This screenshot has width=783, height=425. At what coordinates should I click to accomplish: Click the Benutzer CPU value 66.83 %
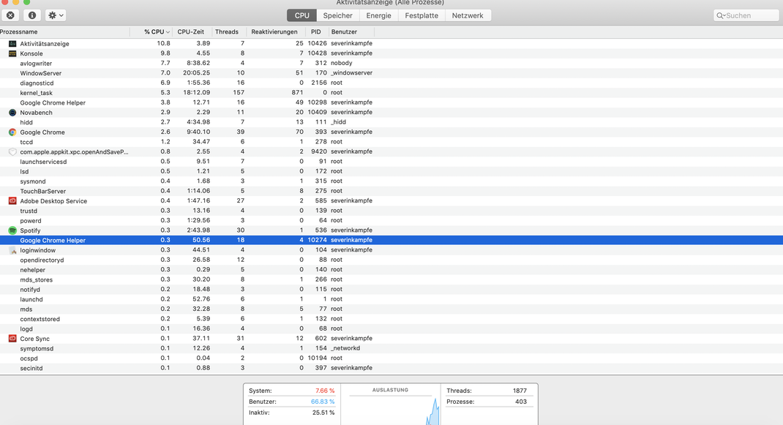(323, 402)
